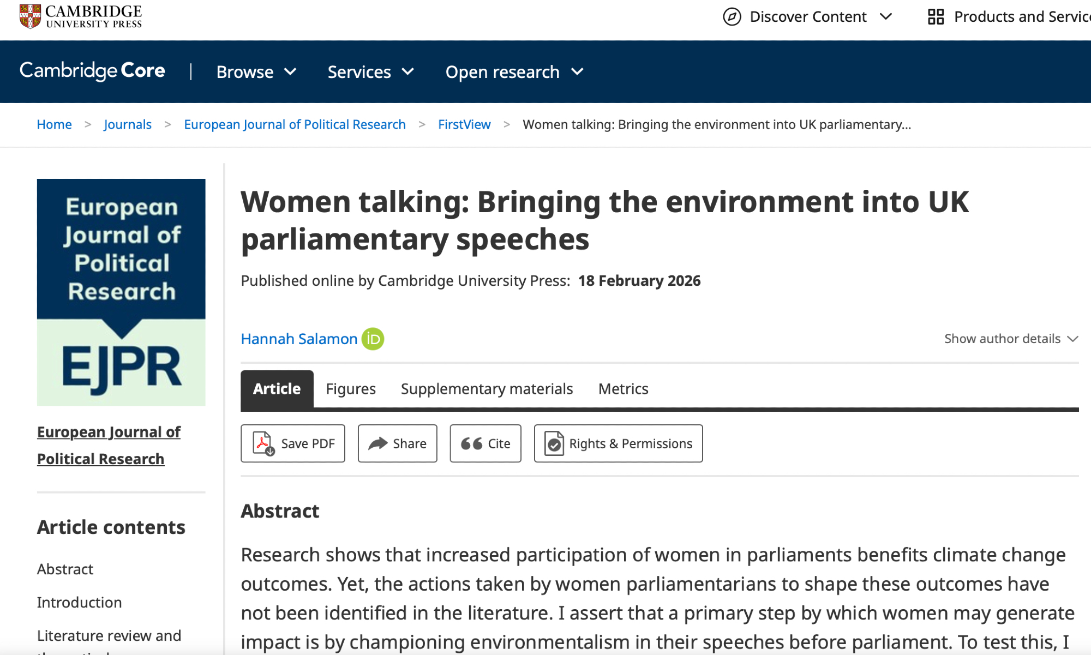Click the Rights & Permissions checkmark icon

point(554,443)
